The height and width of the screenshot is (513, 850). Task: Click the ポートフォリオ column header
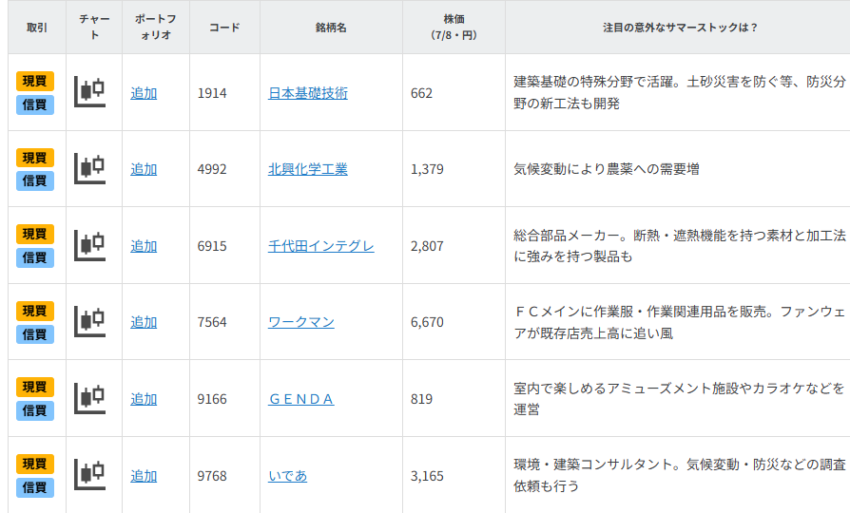(156, 28)
